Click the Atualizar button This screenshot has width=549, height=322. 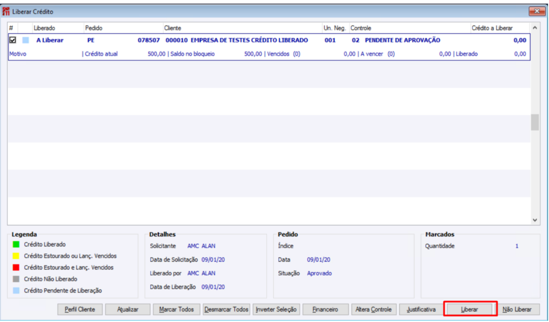click(128, 310)
